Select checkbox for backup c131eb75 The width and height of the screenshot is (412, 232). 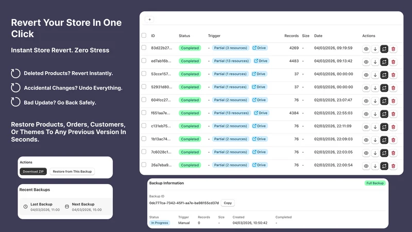point(144,126)
